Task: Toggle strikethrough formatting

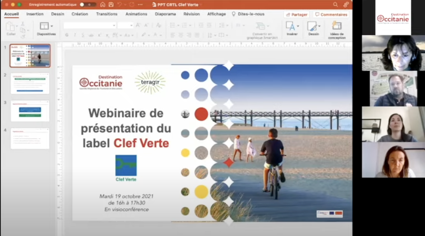Action: tap(91, 35)
